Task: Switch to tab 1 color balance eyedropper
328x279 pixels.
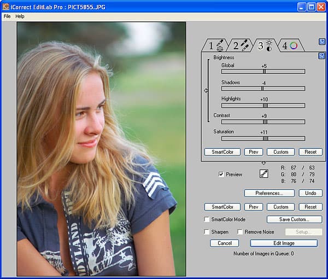Action: click(x=215, y=45)
